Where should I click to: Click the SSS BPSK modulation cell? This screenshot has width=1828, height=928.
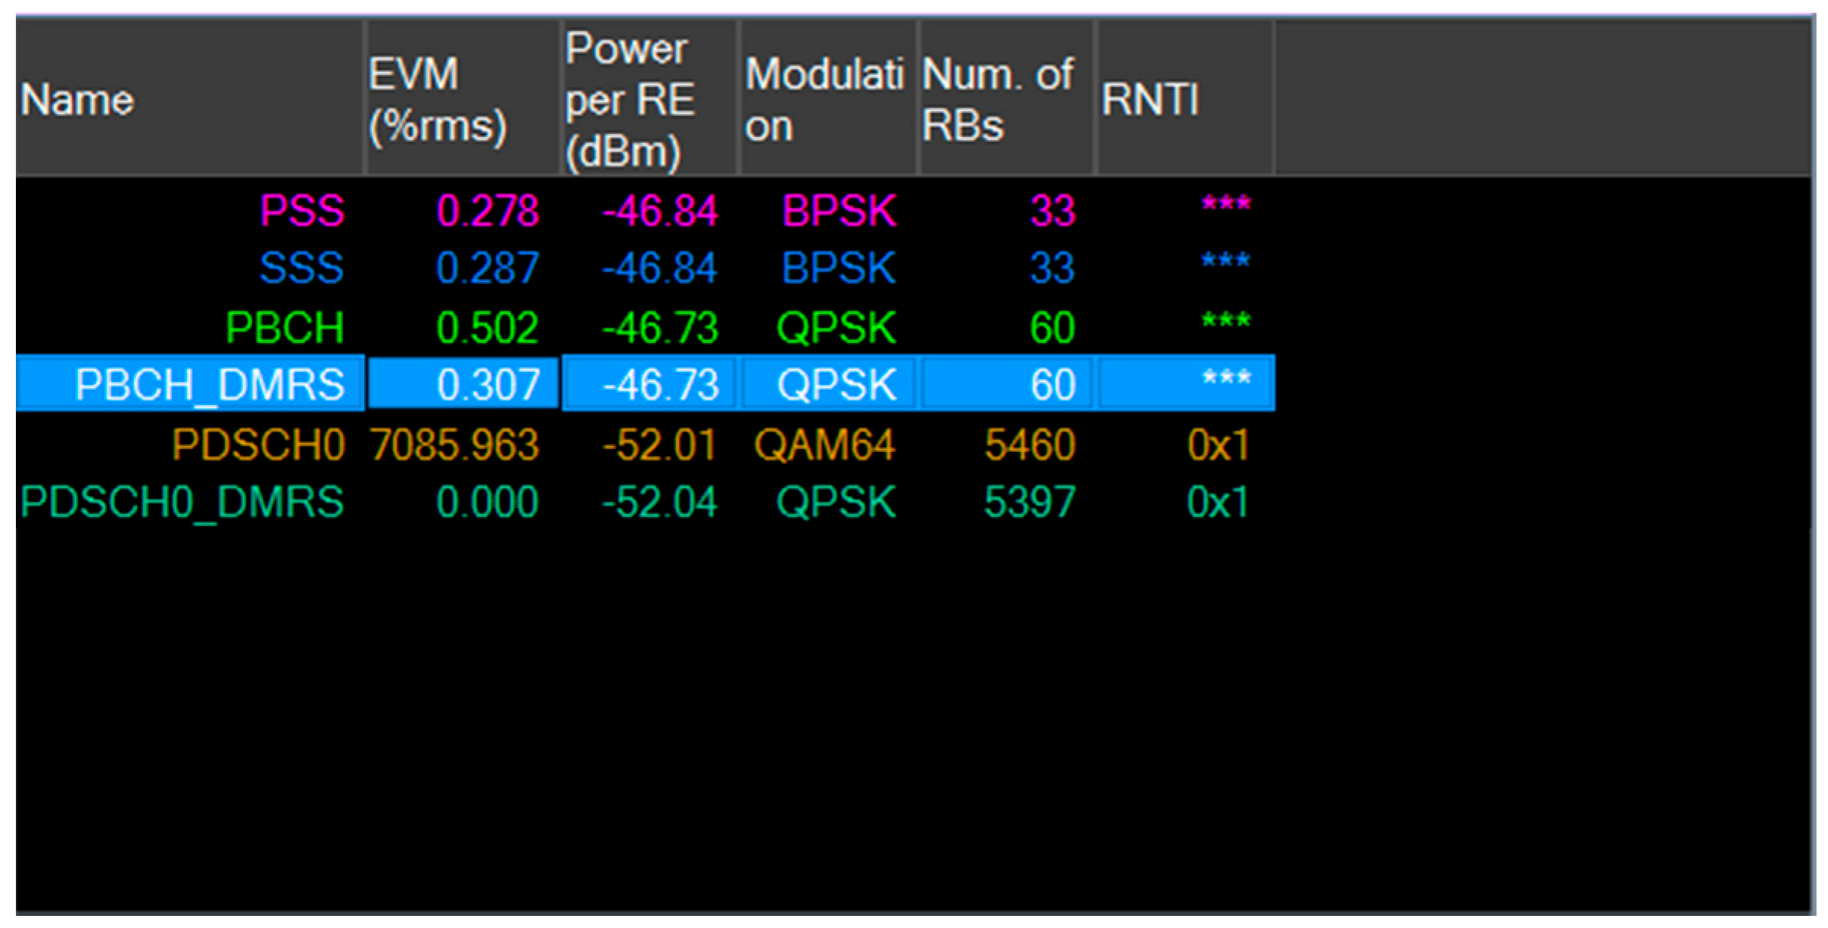click(x=838, y=268)
